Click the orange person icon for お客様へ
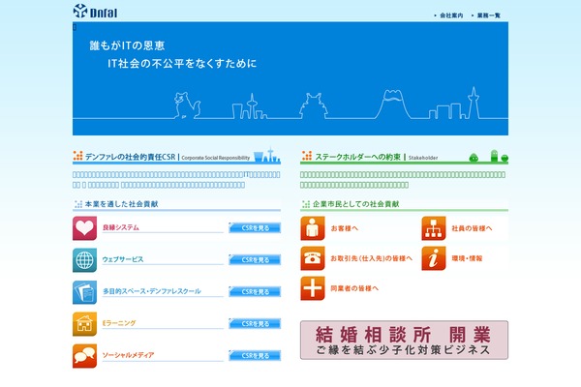Screen dimensions: 581x387 (x=313, y=228)
